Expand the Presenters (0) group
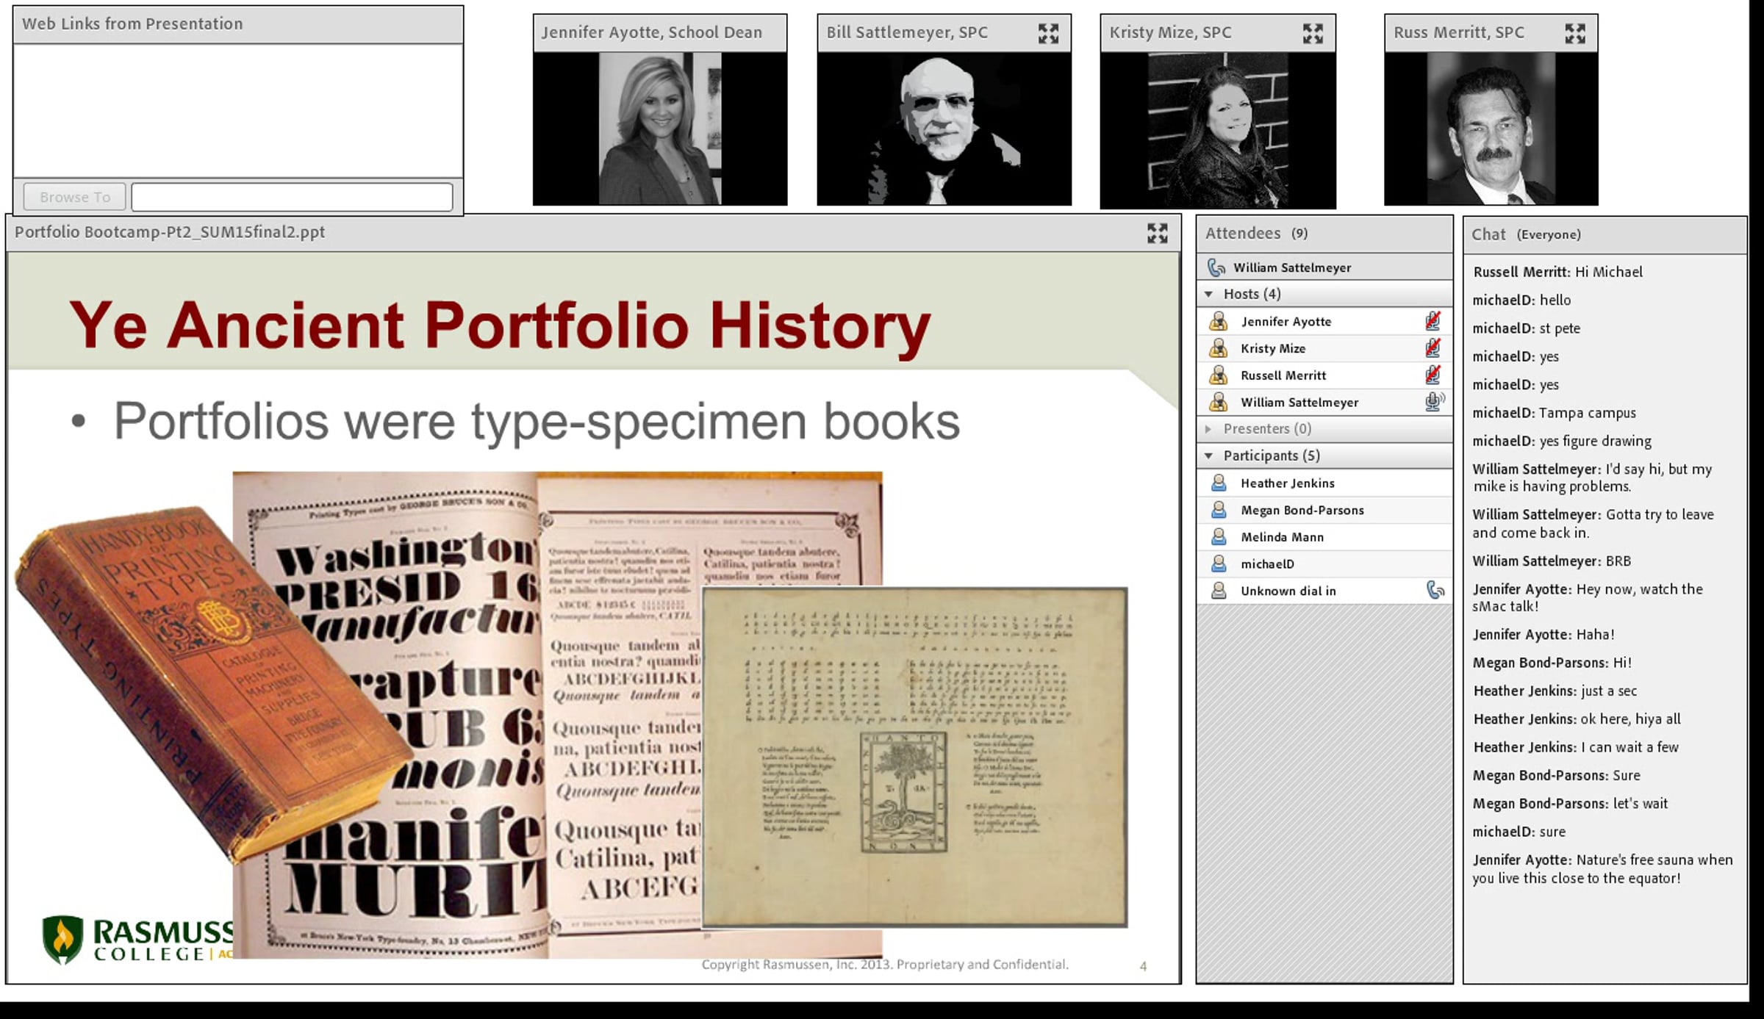 (x=1209, y=428)
